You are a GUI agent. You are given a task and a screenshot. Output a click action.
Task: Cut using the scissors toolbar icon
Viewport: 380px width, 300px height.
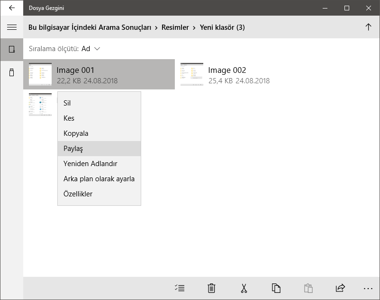coord(244,288)
